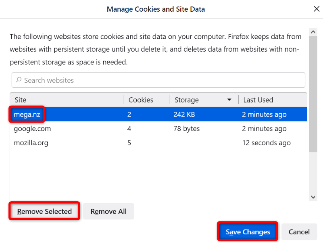Click the 242 KB storage cell
This screenshot has height=242, width=323.
click(x=184, y=115)
